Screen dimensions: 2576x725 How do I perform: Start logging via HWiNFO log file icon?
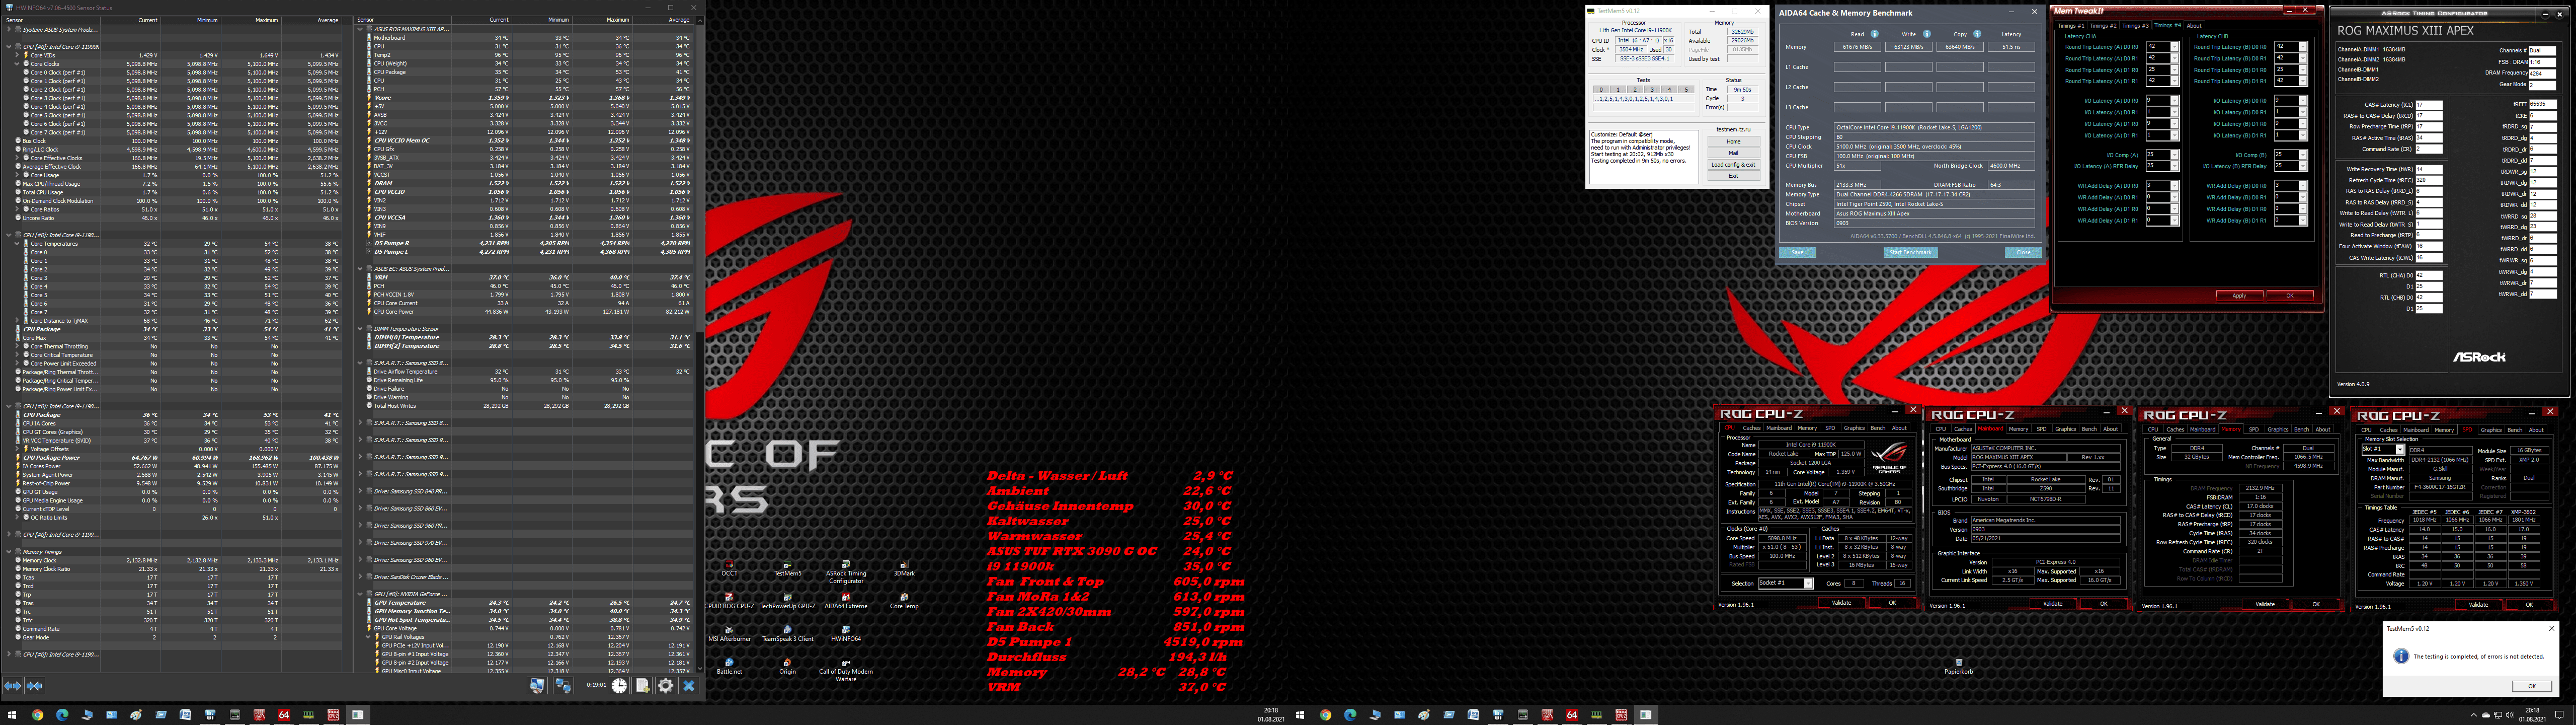point(642,686)
